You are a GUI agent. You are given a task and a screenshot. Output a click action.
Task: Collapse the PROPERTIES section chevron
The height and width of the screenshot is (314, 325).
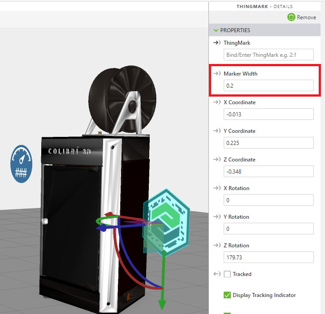coord(216,30)
